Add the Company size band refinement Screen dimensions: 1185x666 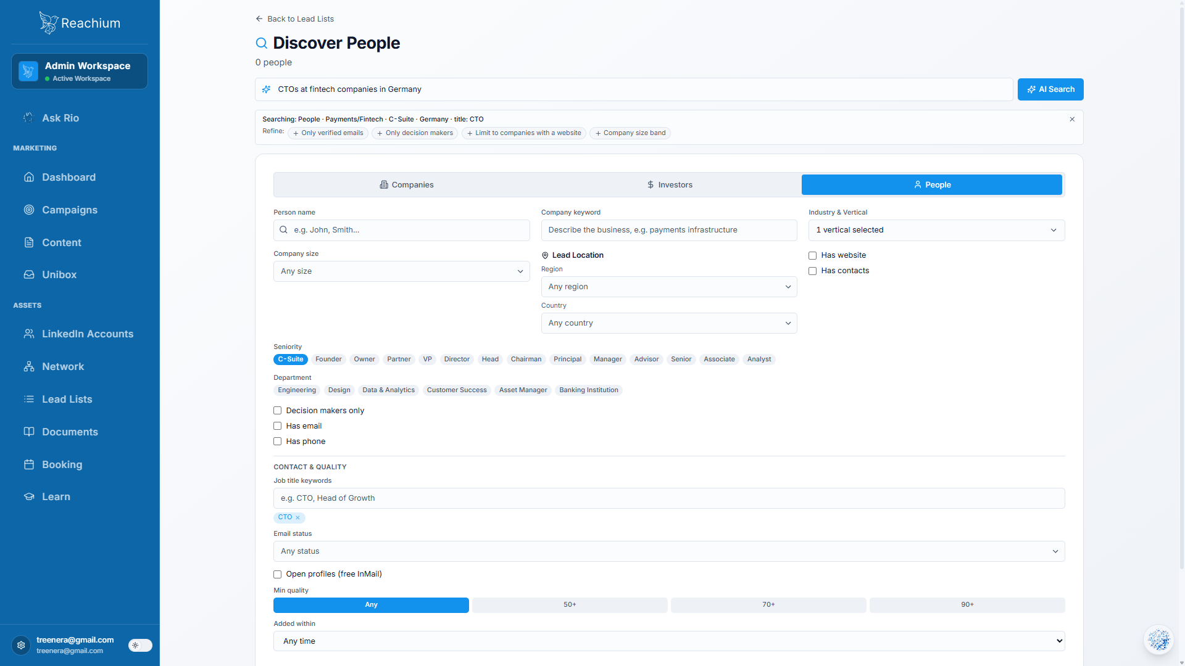tap(630, 133)
